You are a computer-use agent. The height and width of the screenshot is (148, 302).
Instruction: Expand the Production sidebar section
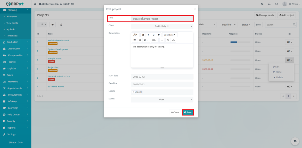[16, 42]
